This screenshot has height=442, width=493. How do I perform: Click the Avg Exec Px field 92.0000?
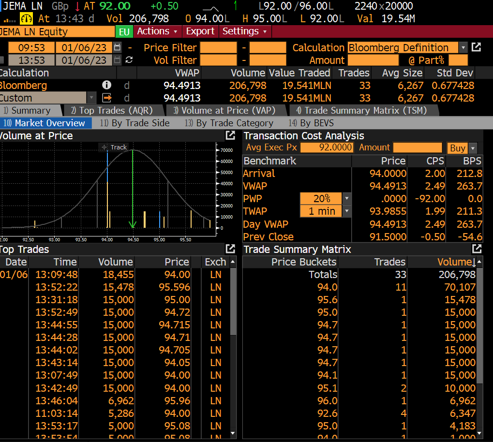[x=327, y=147]
